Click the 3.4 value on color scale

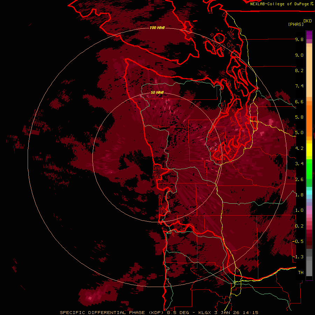[x=299, y=164]
